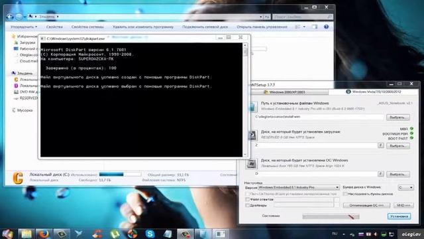The width and height of the screenshot is (424, 239).
Task: Click boot drive Z input field
Action: pos(315,145)
